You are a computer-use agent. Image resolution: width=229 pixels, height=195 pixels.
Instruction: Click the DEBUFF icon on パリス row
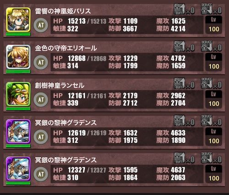207,9
